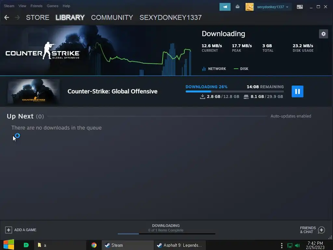Open Steam announcements megaphone icon
This screenshot has width=333, height=250.
[225, 7]
